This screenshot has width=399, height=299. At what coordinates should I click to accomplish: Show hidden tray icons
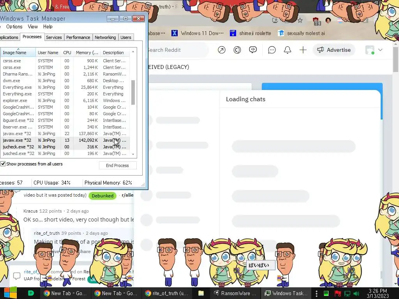point(316,294)
